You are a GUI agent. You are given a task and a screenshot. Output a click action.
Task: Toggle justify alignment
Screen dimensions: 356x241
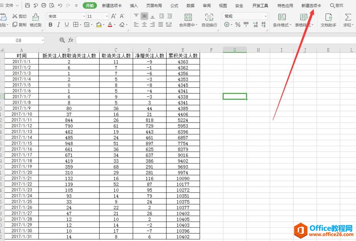click(x=161, y=24)
